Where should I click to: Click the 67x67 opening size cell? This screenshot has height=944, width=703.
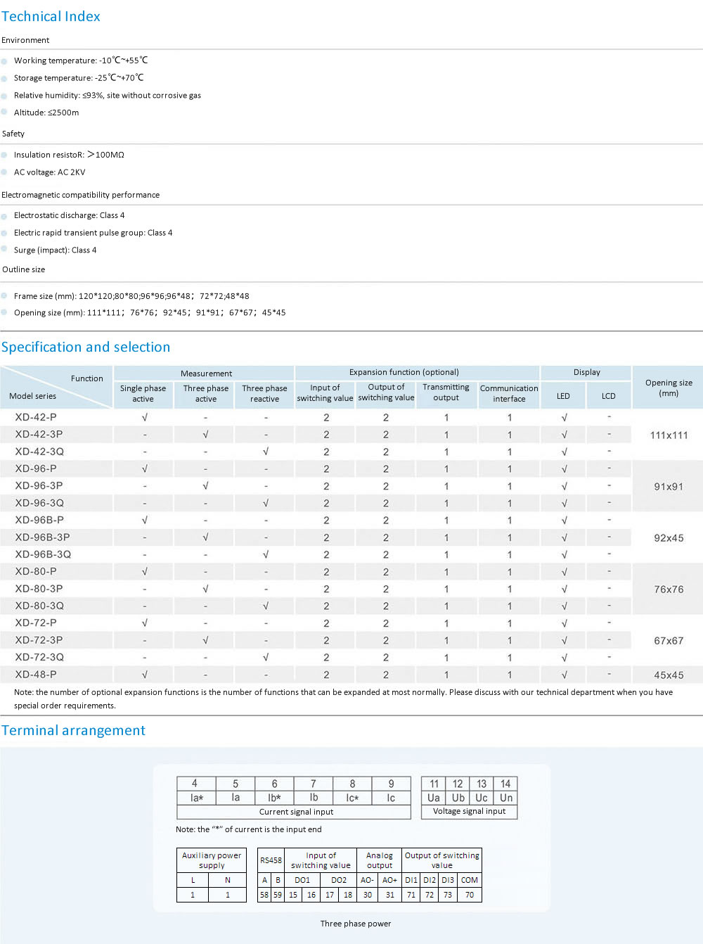(x=669, y=641)
